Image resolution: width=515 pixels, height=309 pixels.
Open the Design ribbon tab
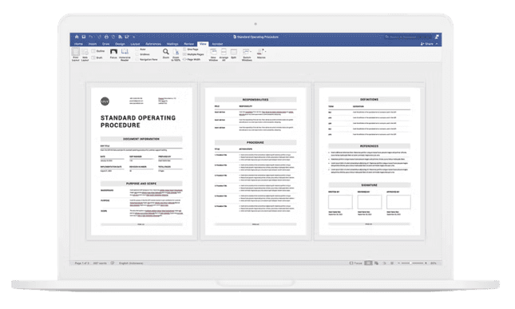tap(120, 44)
